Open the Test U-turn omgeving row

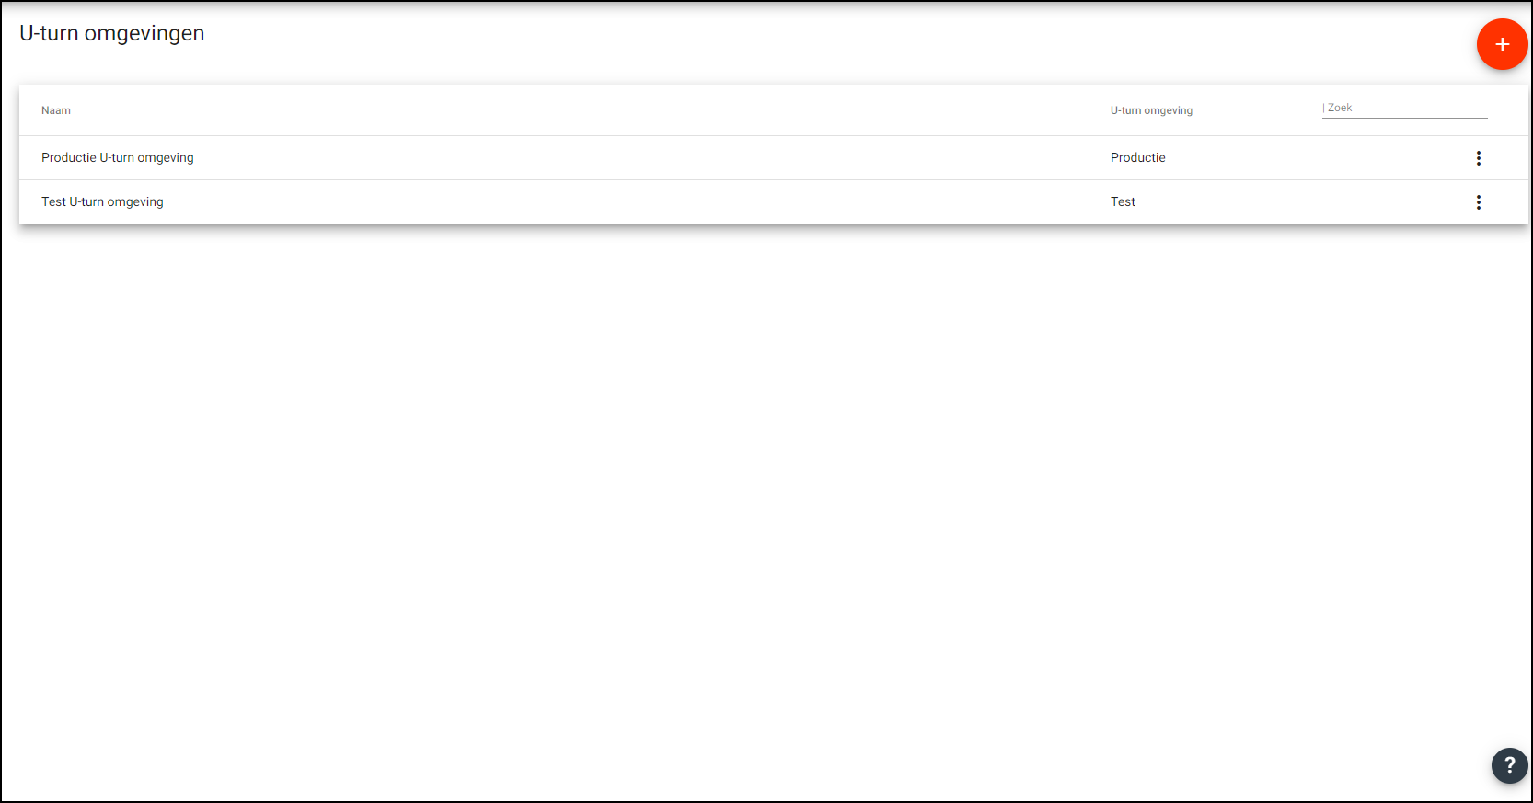coord(552,202)
